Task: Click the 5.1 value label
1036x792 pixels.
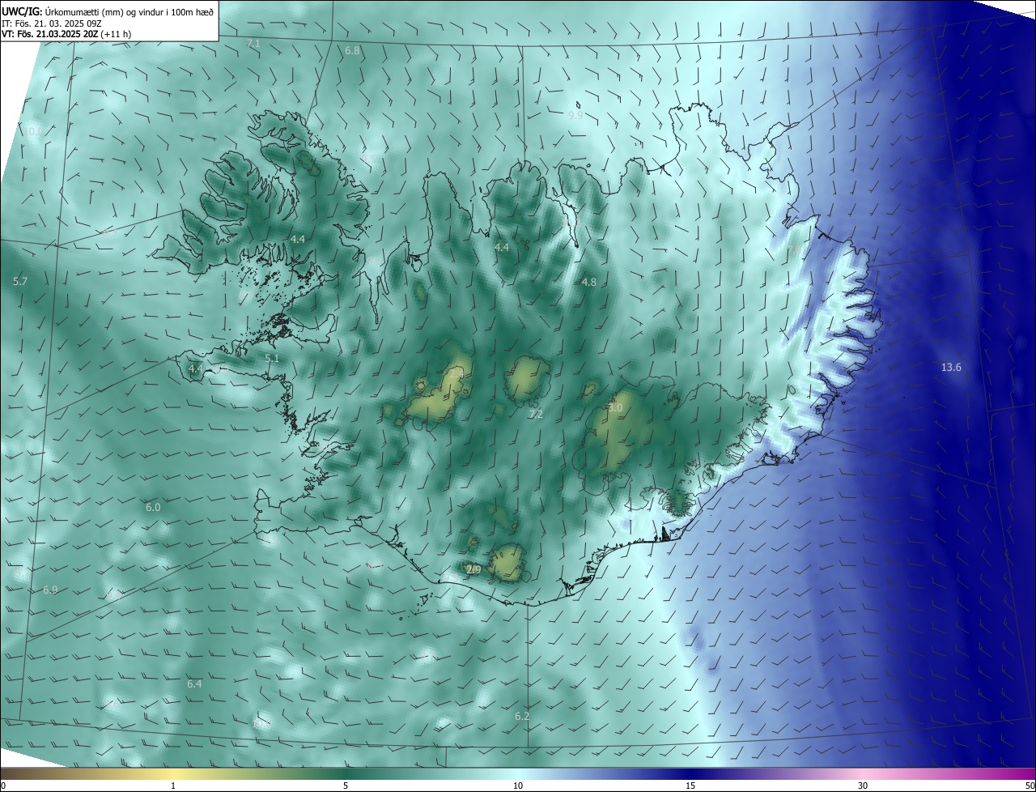Action: 272,358
